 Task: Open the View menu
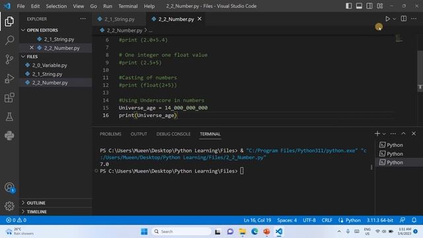[x=78, y=6]
